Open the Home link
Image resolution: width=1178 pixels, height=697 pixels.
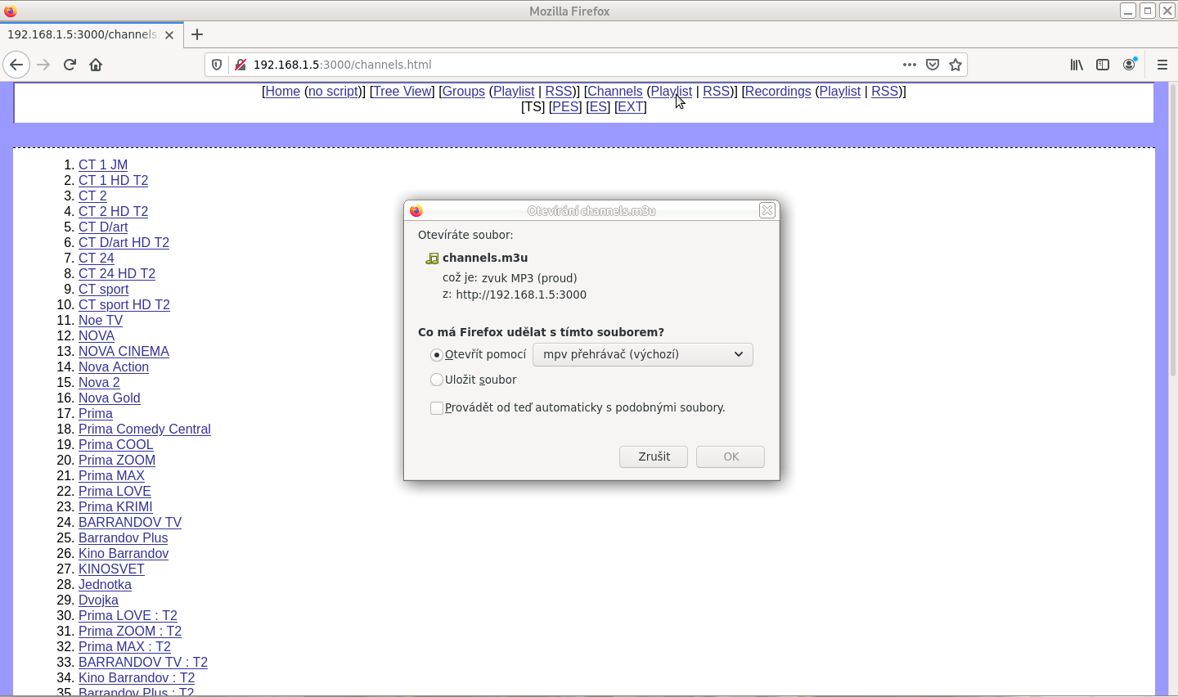(282, 92)
